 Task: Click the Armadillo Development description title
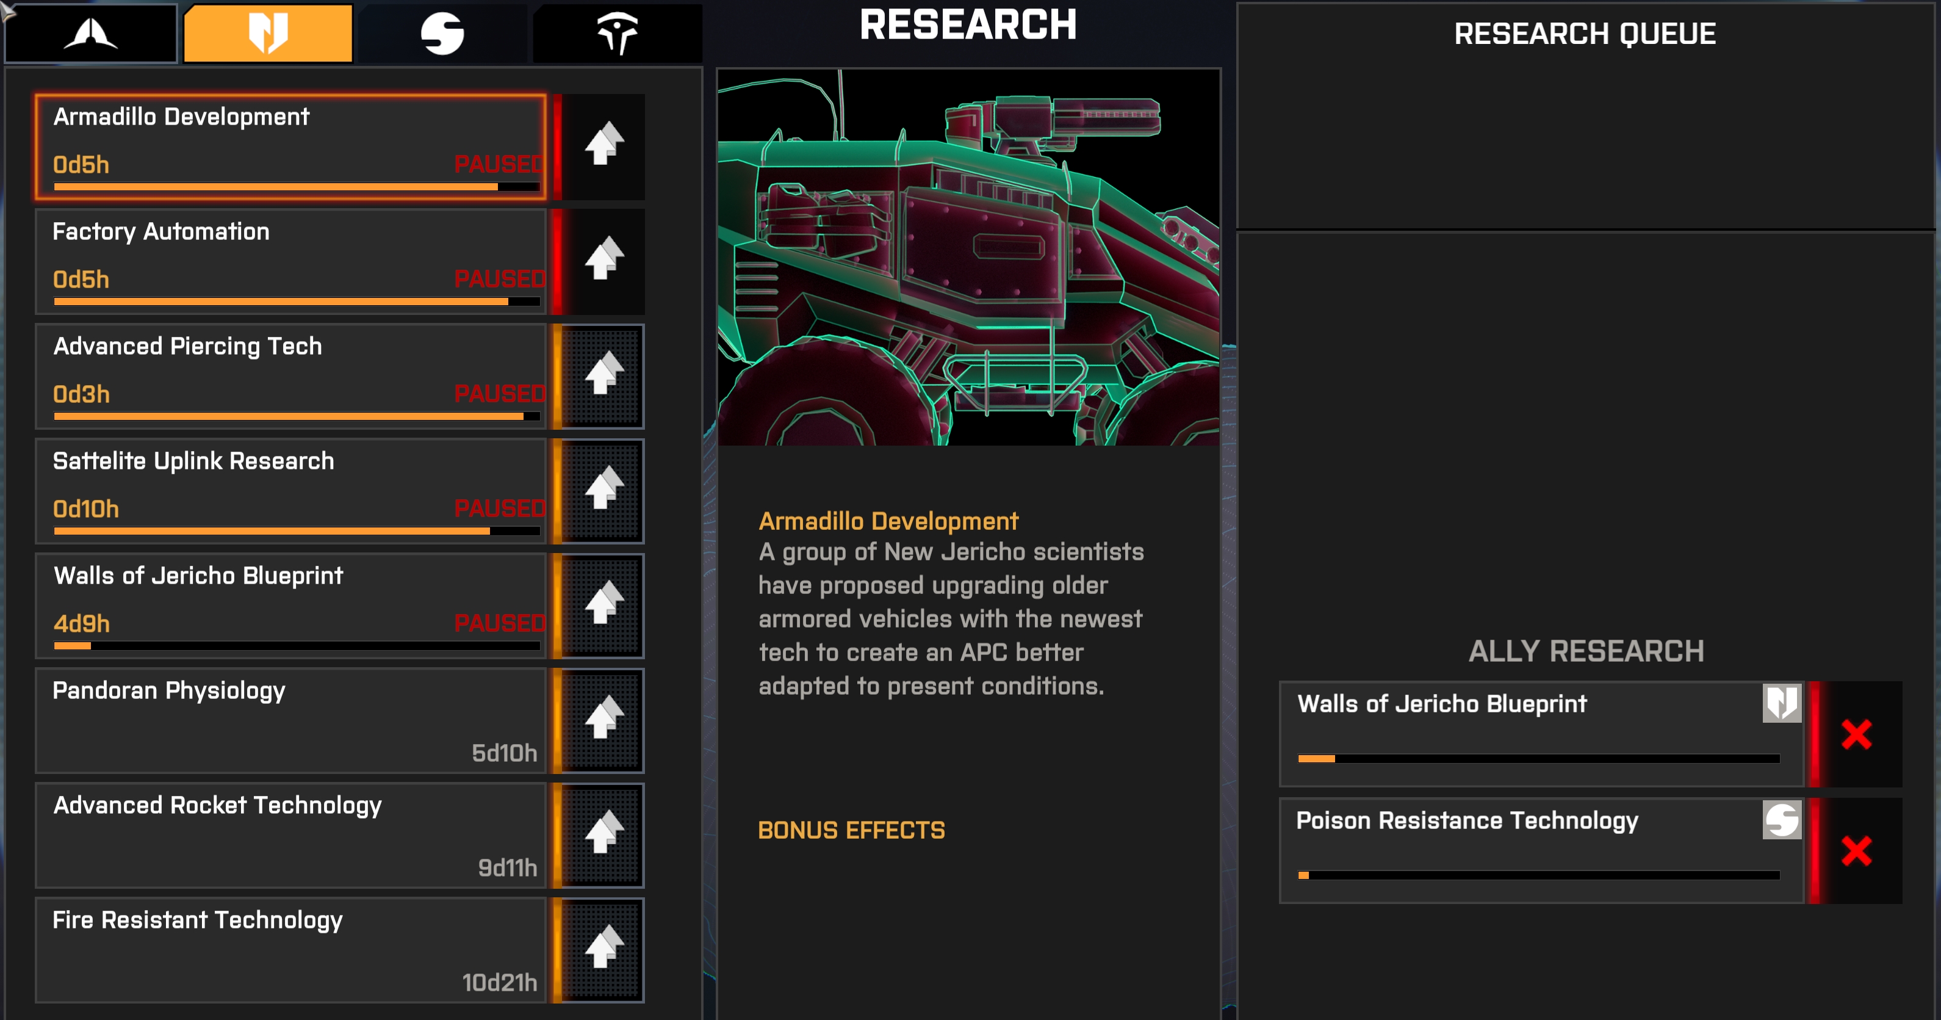tap(888, 521)
